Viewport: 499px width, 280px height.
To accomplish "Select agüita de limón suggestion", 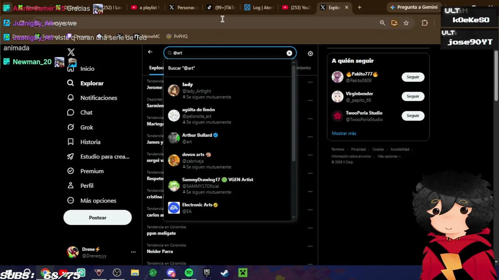I will (x=228, y=115).
